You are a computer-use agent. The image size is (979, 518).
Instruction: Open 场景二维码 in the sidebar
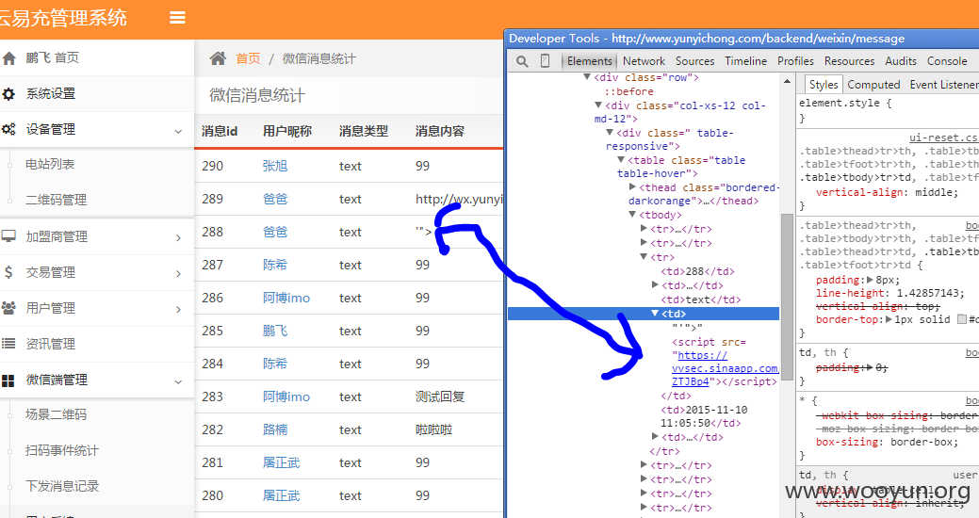tap(57, 414)
